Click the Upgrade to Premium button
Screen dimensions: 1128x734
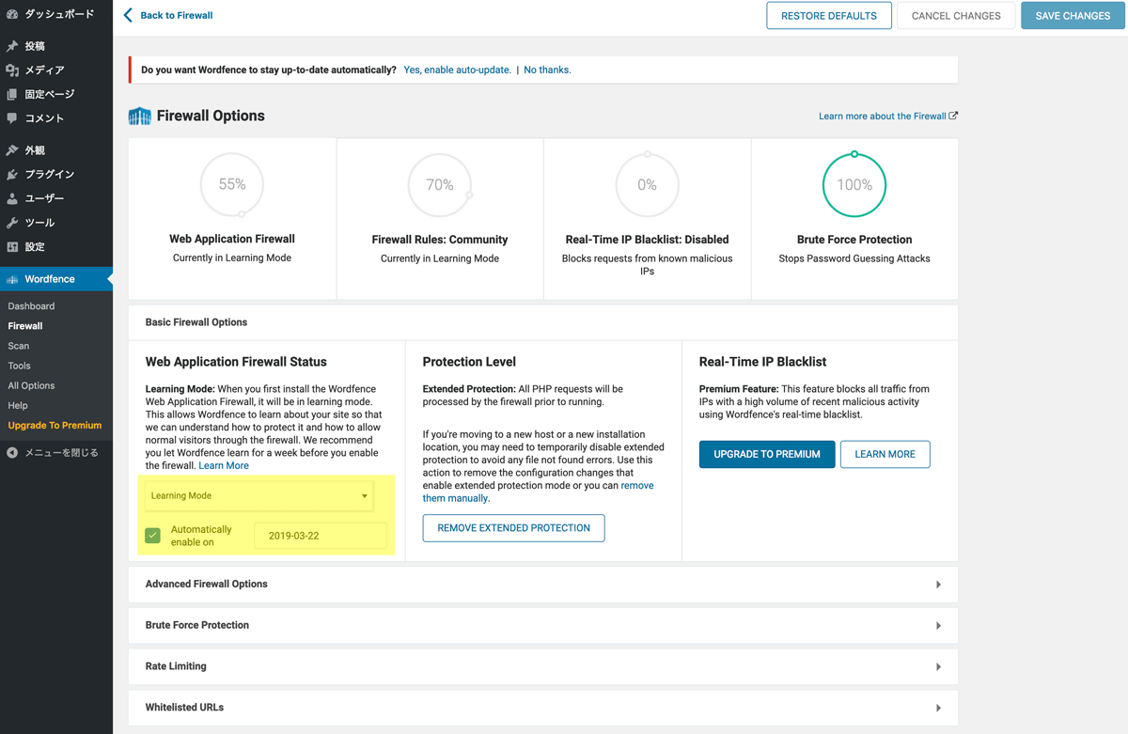coord(767,454)
